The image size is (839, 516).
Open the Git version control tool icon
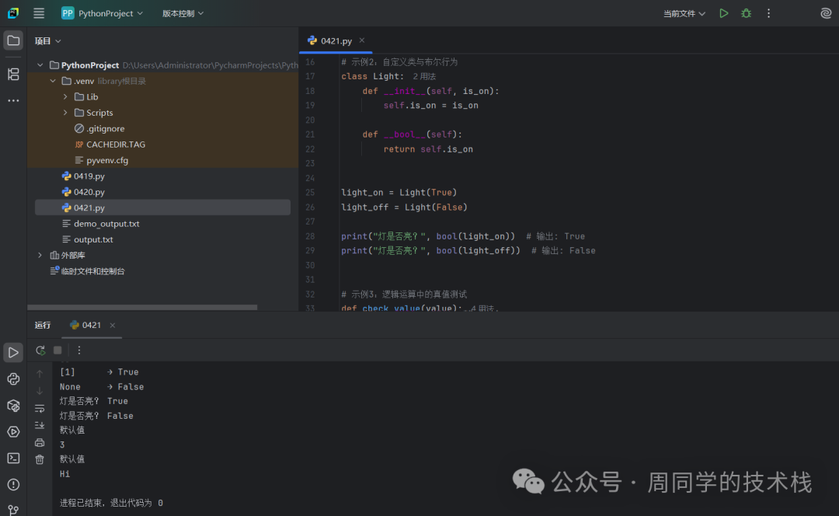pyautogui.click(x=13, y=510)
